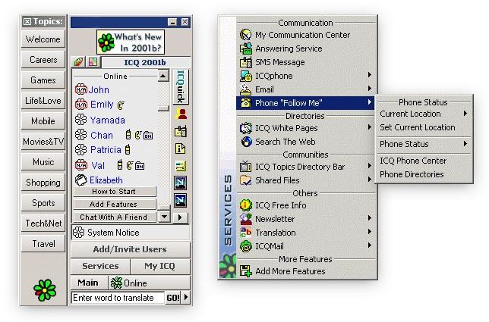Expand the Email submenu arrow
Image resolution: width=489 pixels, height=322 pixels.
pyautogui.click(x=370, y=89)
